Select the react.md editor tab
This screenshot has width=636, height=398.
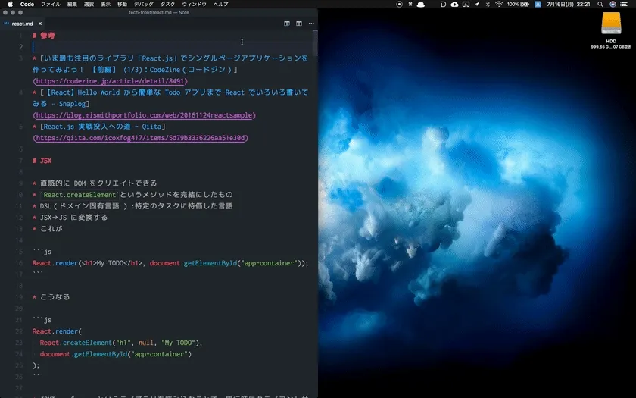pos(22,24)
